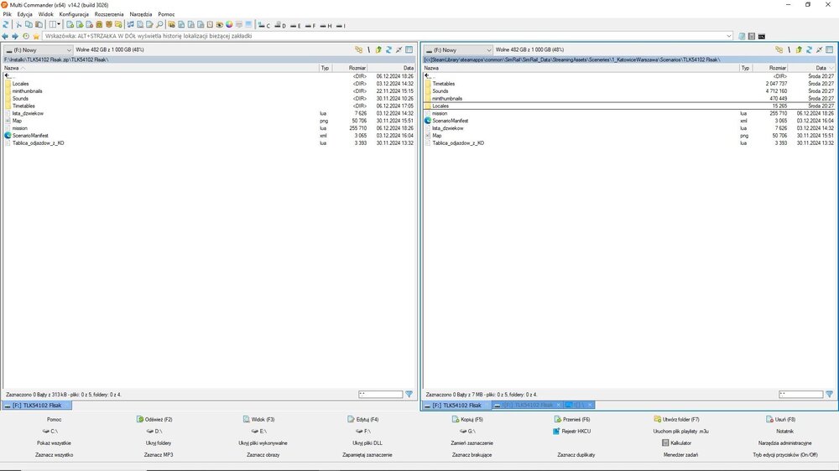Click the scissors cut icon
839x471 pixels.
click(x=18, y=24)
